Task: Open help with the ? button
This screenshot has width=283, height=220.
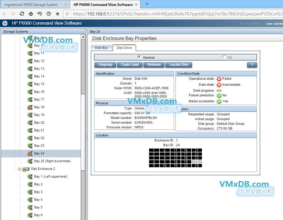Action: click(252, 65)
